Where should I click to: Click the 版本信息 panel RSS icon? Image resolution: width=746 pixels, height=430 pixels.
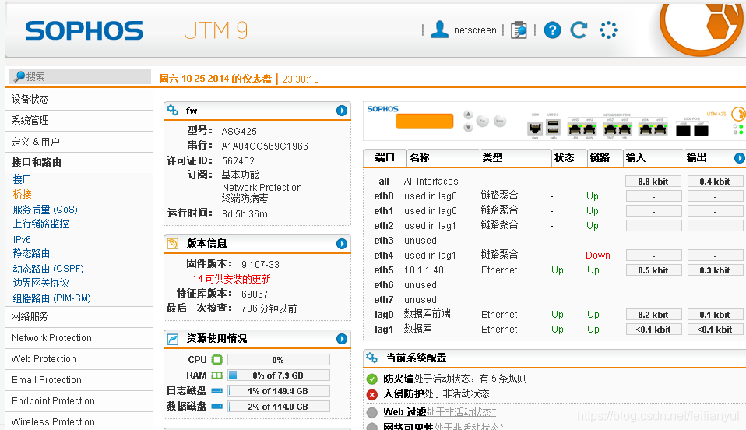pyautogui.click(x=173, y=244)
